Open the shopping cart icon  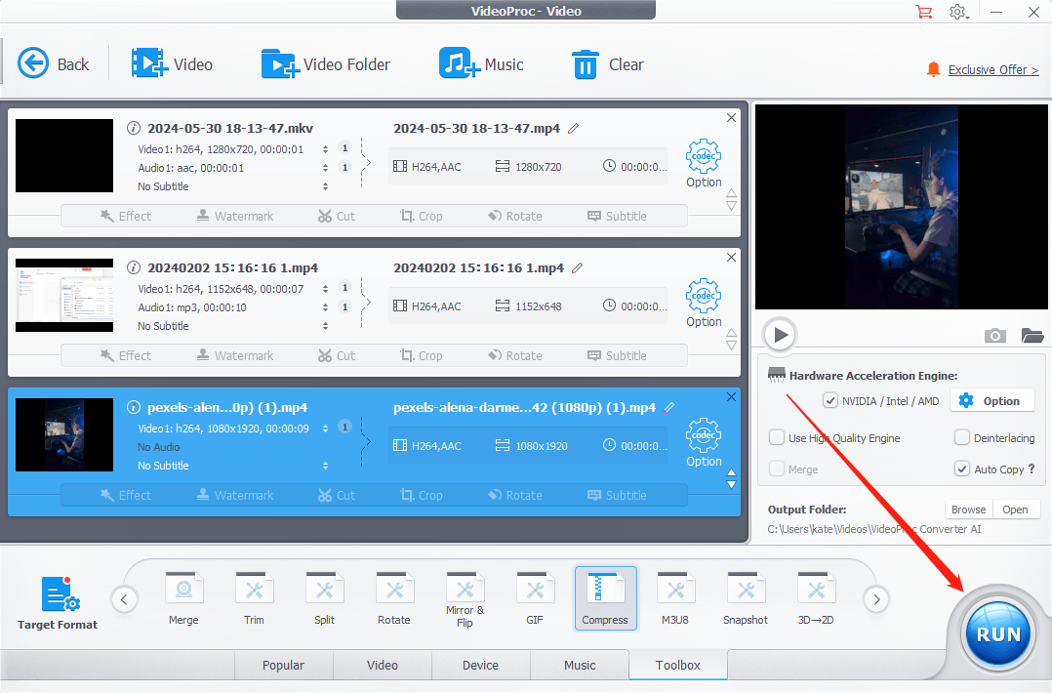click(x=924, y=12)
